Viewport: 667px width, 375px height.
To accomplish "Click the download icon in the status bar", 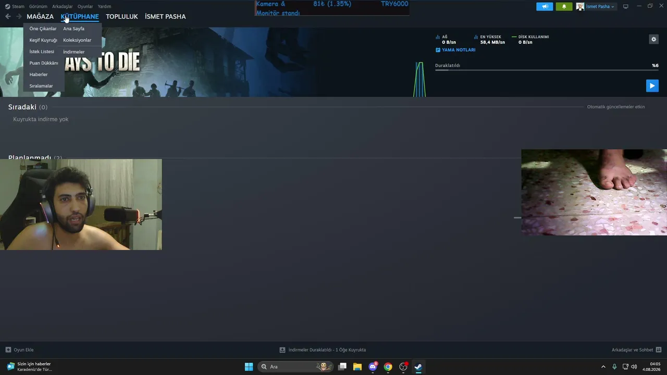I will (x=282, y=350).
